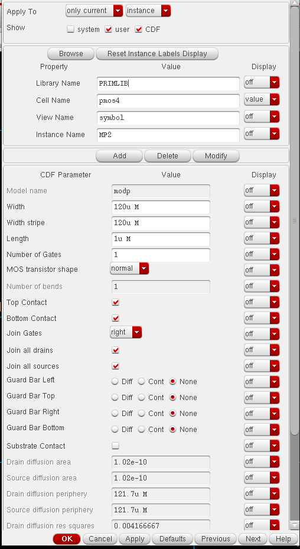Open the 'only current' Apply To dropdown

click(94, 11)
